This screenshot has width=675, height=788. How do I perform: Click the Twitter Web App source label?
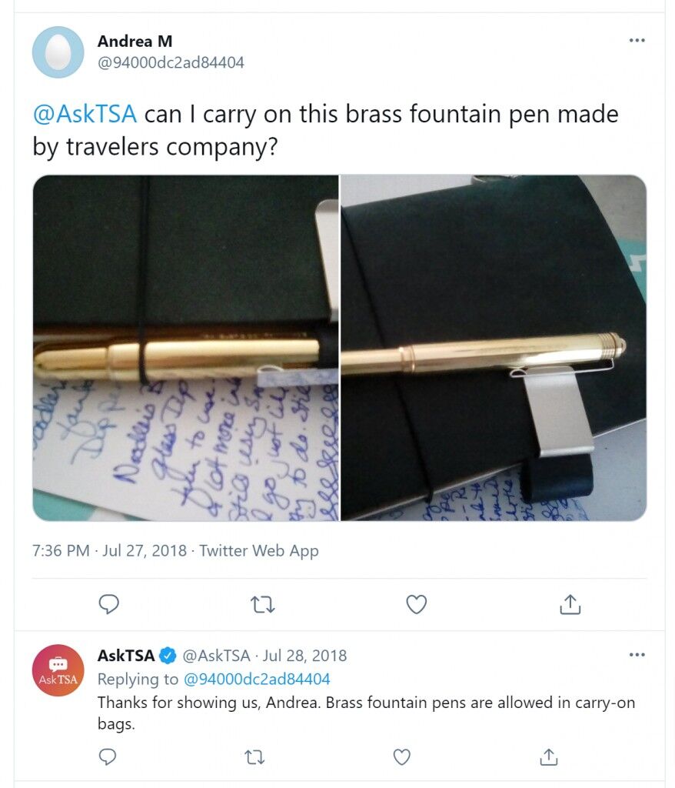[258, 551]
